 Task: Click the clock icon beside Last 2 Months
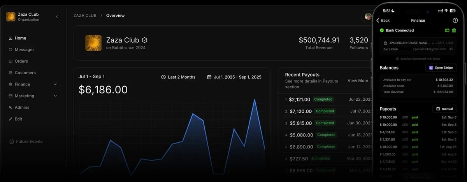click(x=163, y=77)
